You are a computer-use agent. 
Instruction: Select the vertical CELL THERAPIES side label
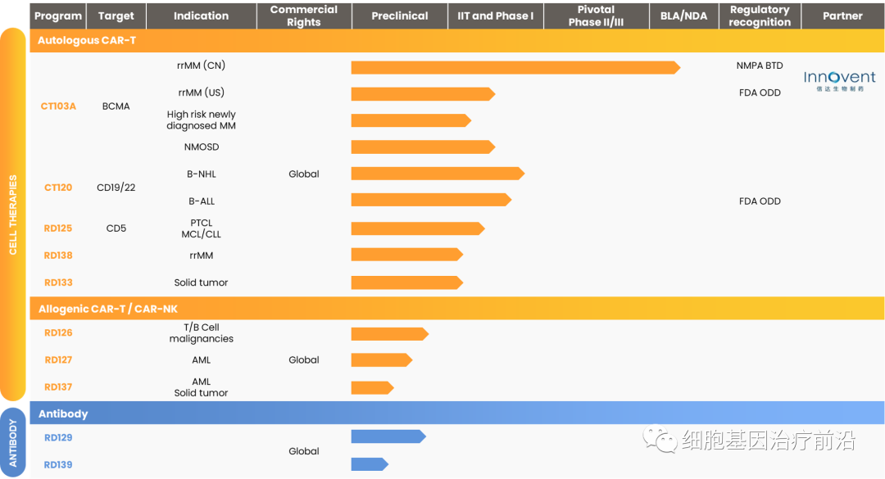pos(13,215)
